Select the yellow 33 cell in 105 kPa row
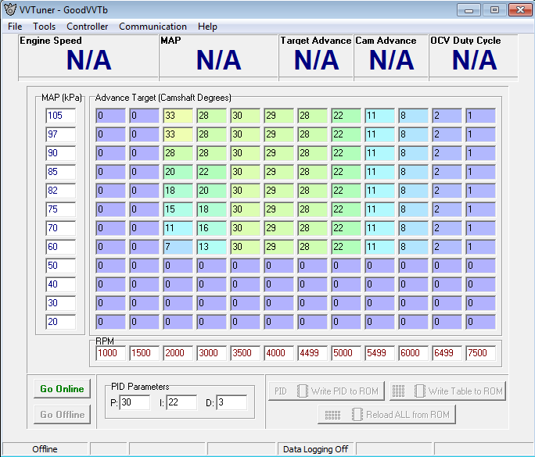Image resolution: width=535 pixels, height=457 pixels. point(178,116)
